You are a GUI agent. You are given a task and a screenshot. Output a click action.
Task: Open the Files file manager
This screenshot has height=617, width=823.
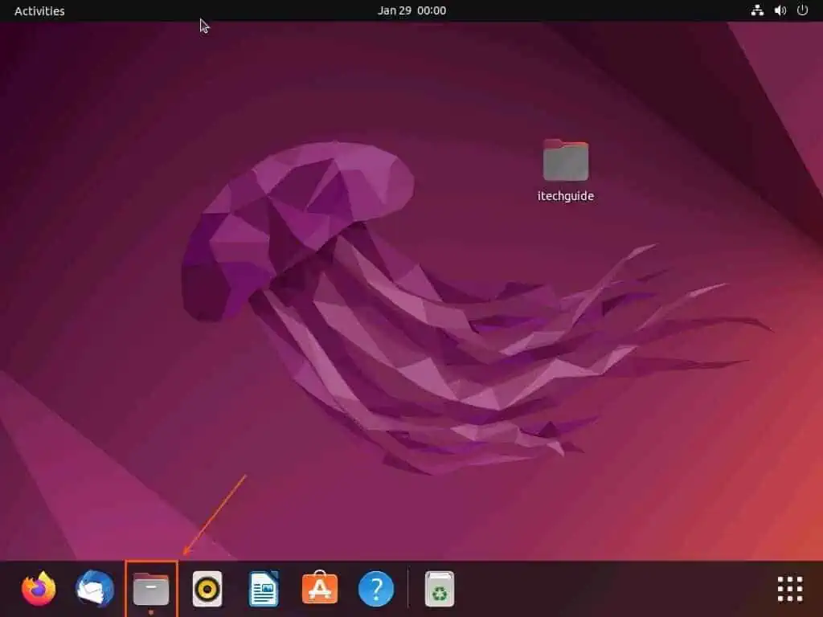click(151, 589)
